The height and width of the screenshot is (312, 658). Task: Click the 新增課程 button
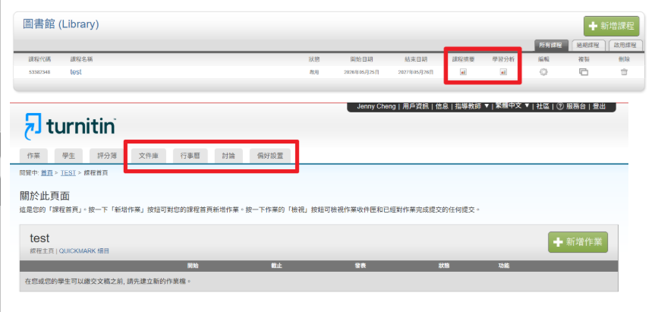point(612,26)
